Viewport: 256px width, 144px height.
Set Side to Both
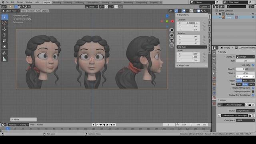tap(239, 84)
